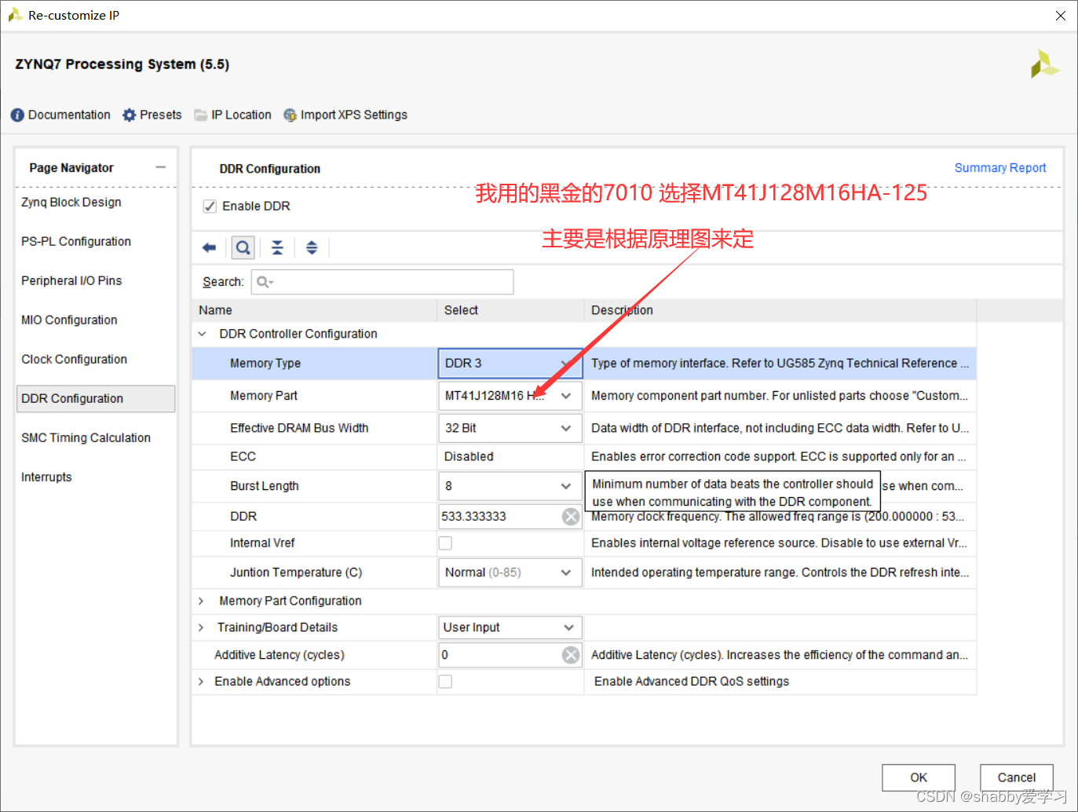Go to Peripheral I/O Pins page
Image resolution: width=1078 pixels, height=812 pixels.
[x=71, y=280]
